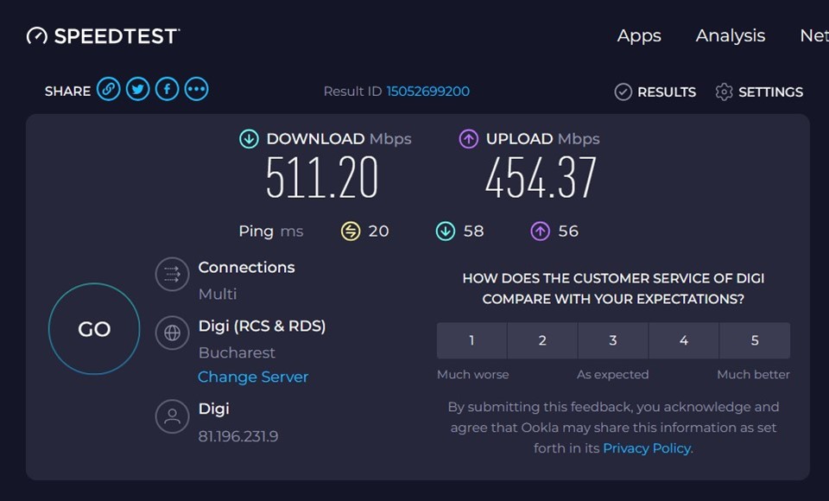Rate customer service 1, much worse
Viewport: 829px width, 501px height.
(471, 340)
